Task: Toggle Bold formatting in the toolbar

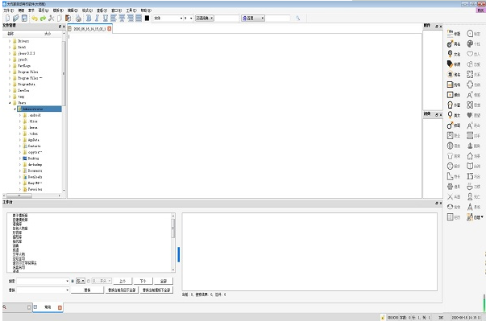Action: (89, 19)
